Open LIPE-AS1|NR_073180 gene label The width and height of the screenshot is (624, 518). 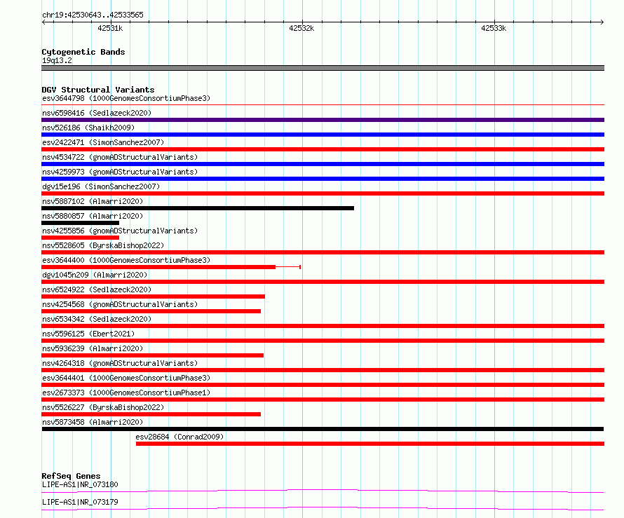pos(80,484)
